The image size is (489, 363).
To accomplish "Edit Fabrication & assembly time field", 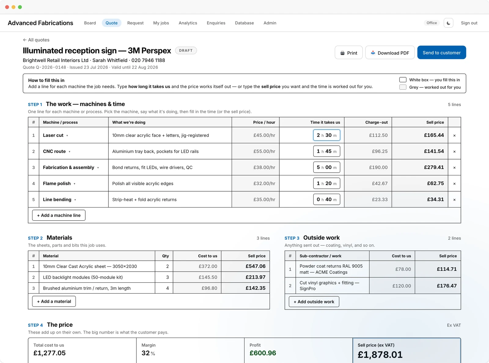I will [327, 167].
